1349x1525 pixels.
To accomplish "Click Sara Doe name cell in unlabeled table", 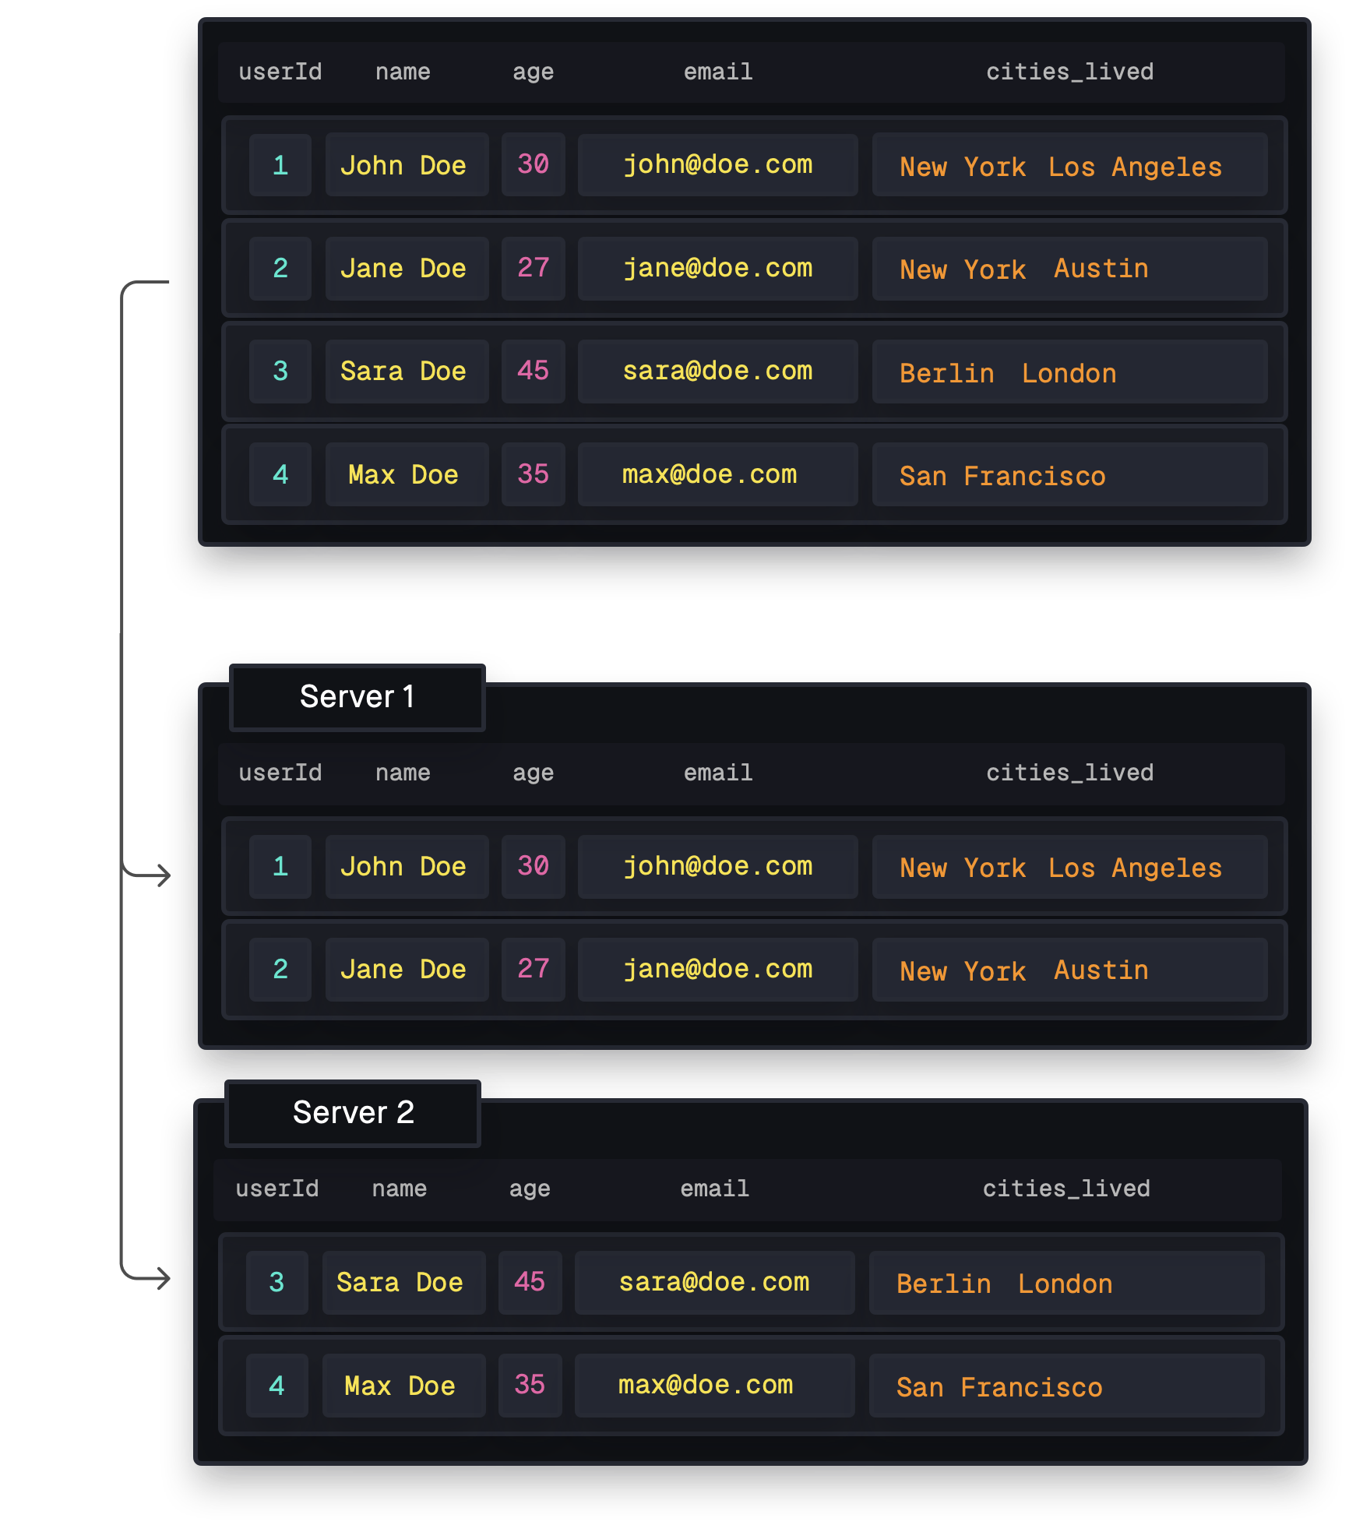I will pyautogui.click(x=407, y=372).
